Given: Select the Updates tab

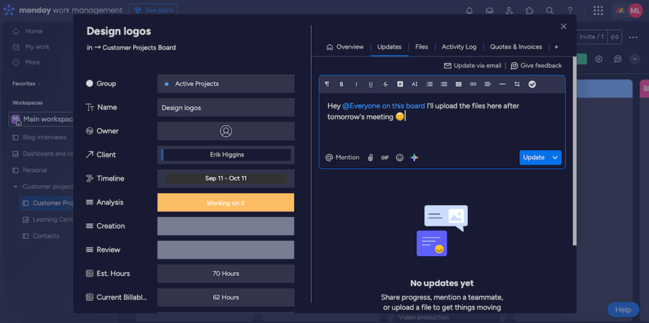Looking at the screenshot, I should coord(389,47).
